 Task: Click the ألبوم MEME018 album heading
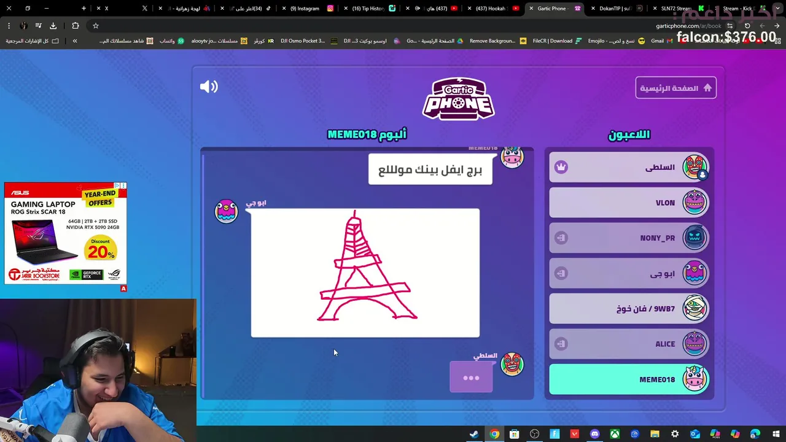[367, 134]
